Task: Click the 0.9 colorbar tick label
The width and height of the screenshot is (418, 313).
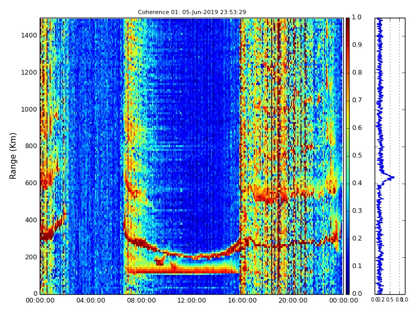Action: tap(357, 45)
